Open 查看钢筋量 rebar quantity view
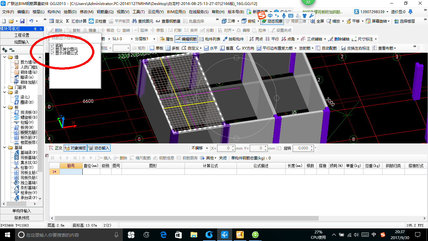This screenshot has height=241, width=428. pyautogui.click(x=168, y=21)
